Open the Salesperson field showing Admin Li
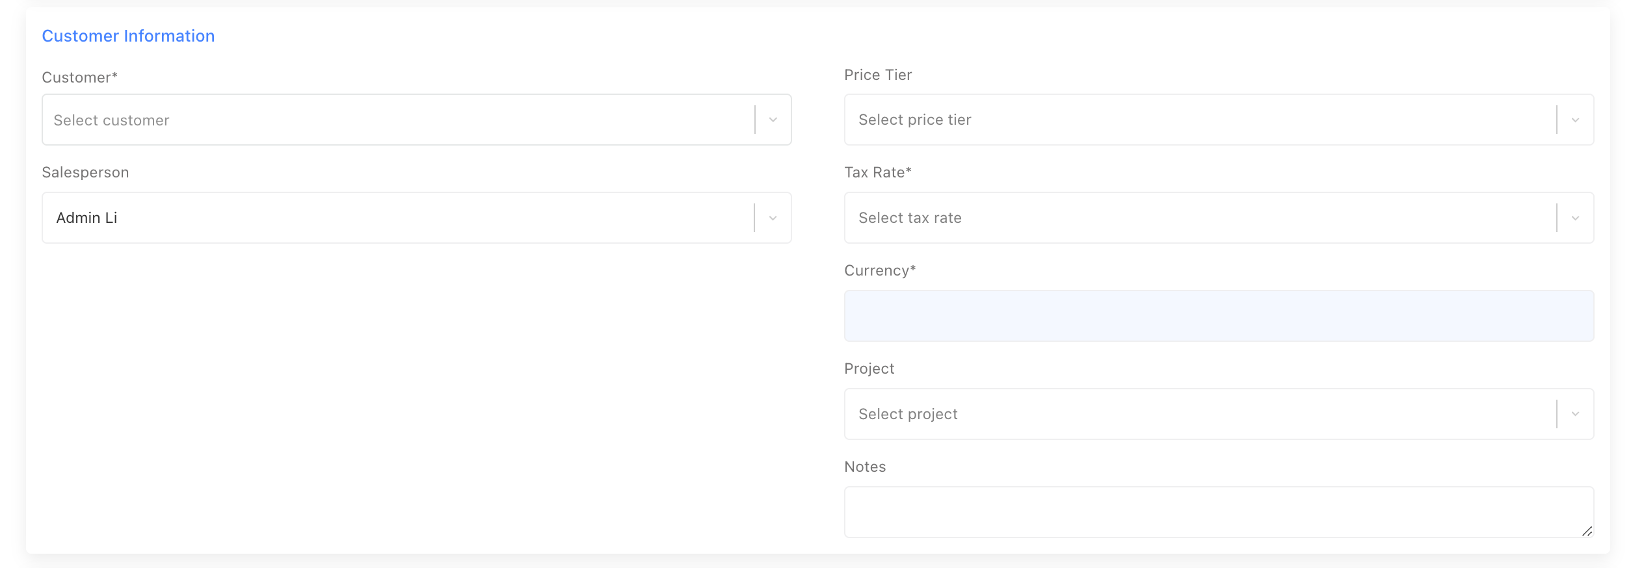 tap(397, 218)
